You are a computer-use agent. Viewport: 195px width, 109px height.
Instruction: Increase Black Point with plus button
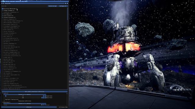pyautogui.click(x=45, y=96)
